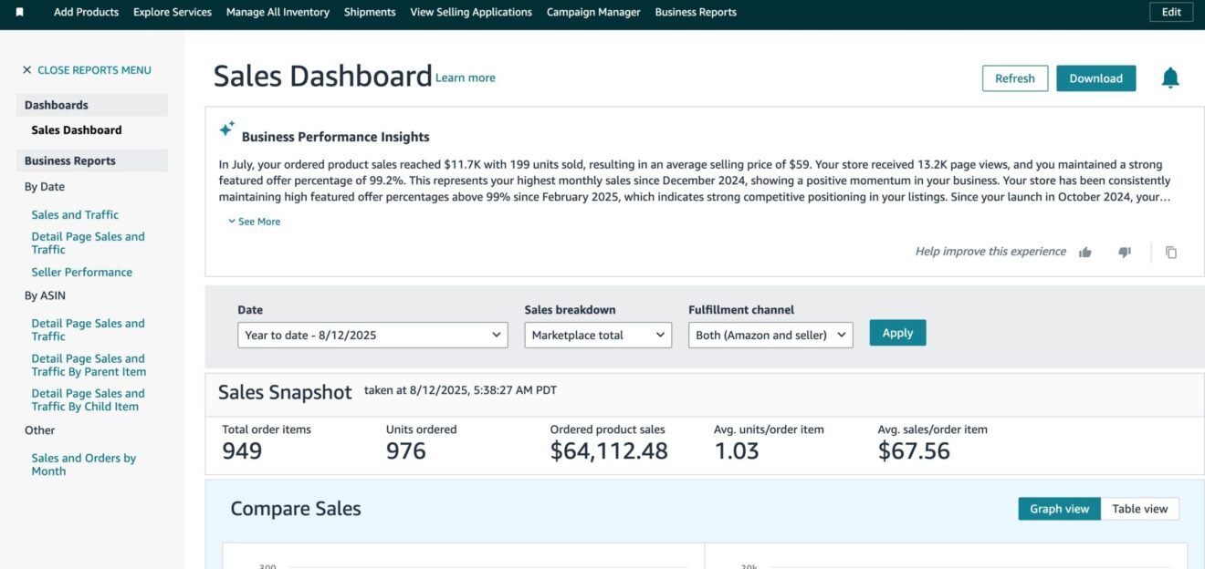This screenshot has width=1205, height=569.
Task: Click Apply to update the dashboard filters
Action: coord(897,332)
